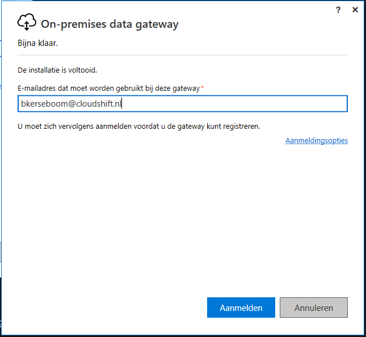Focus the gateway e-mail address field
Viewport: 366px width, 337px height.
183,104
